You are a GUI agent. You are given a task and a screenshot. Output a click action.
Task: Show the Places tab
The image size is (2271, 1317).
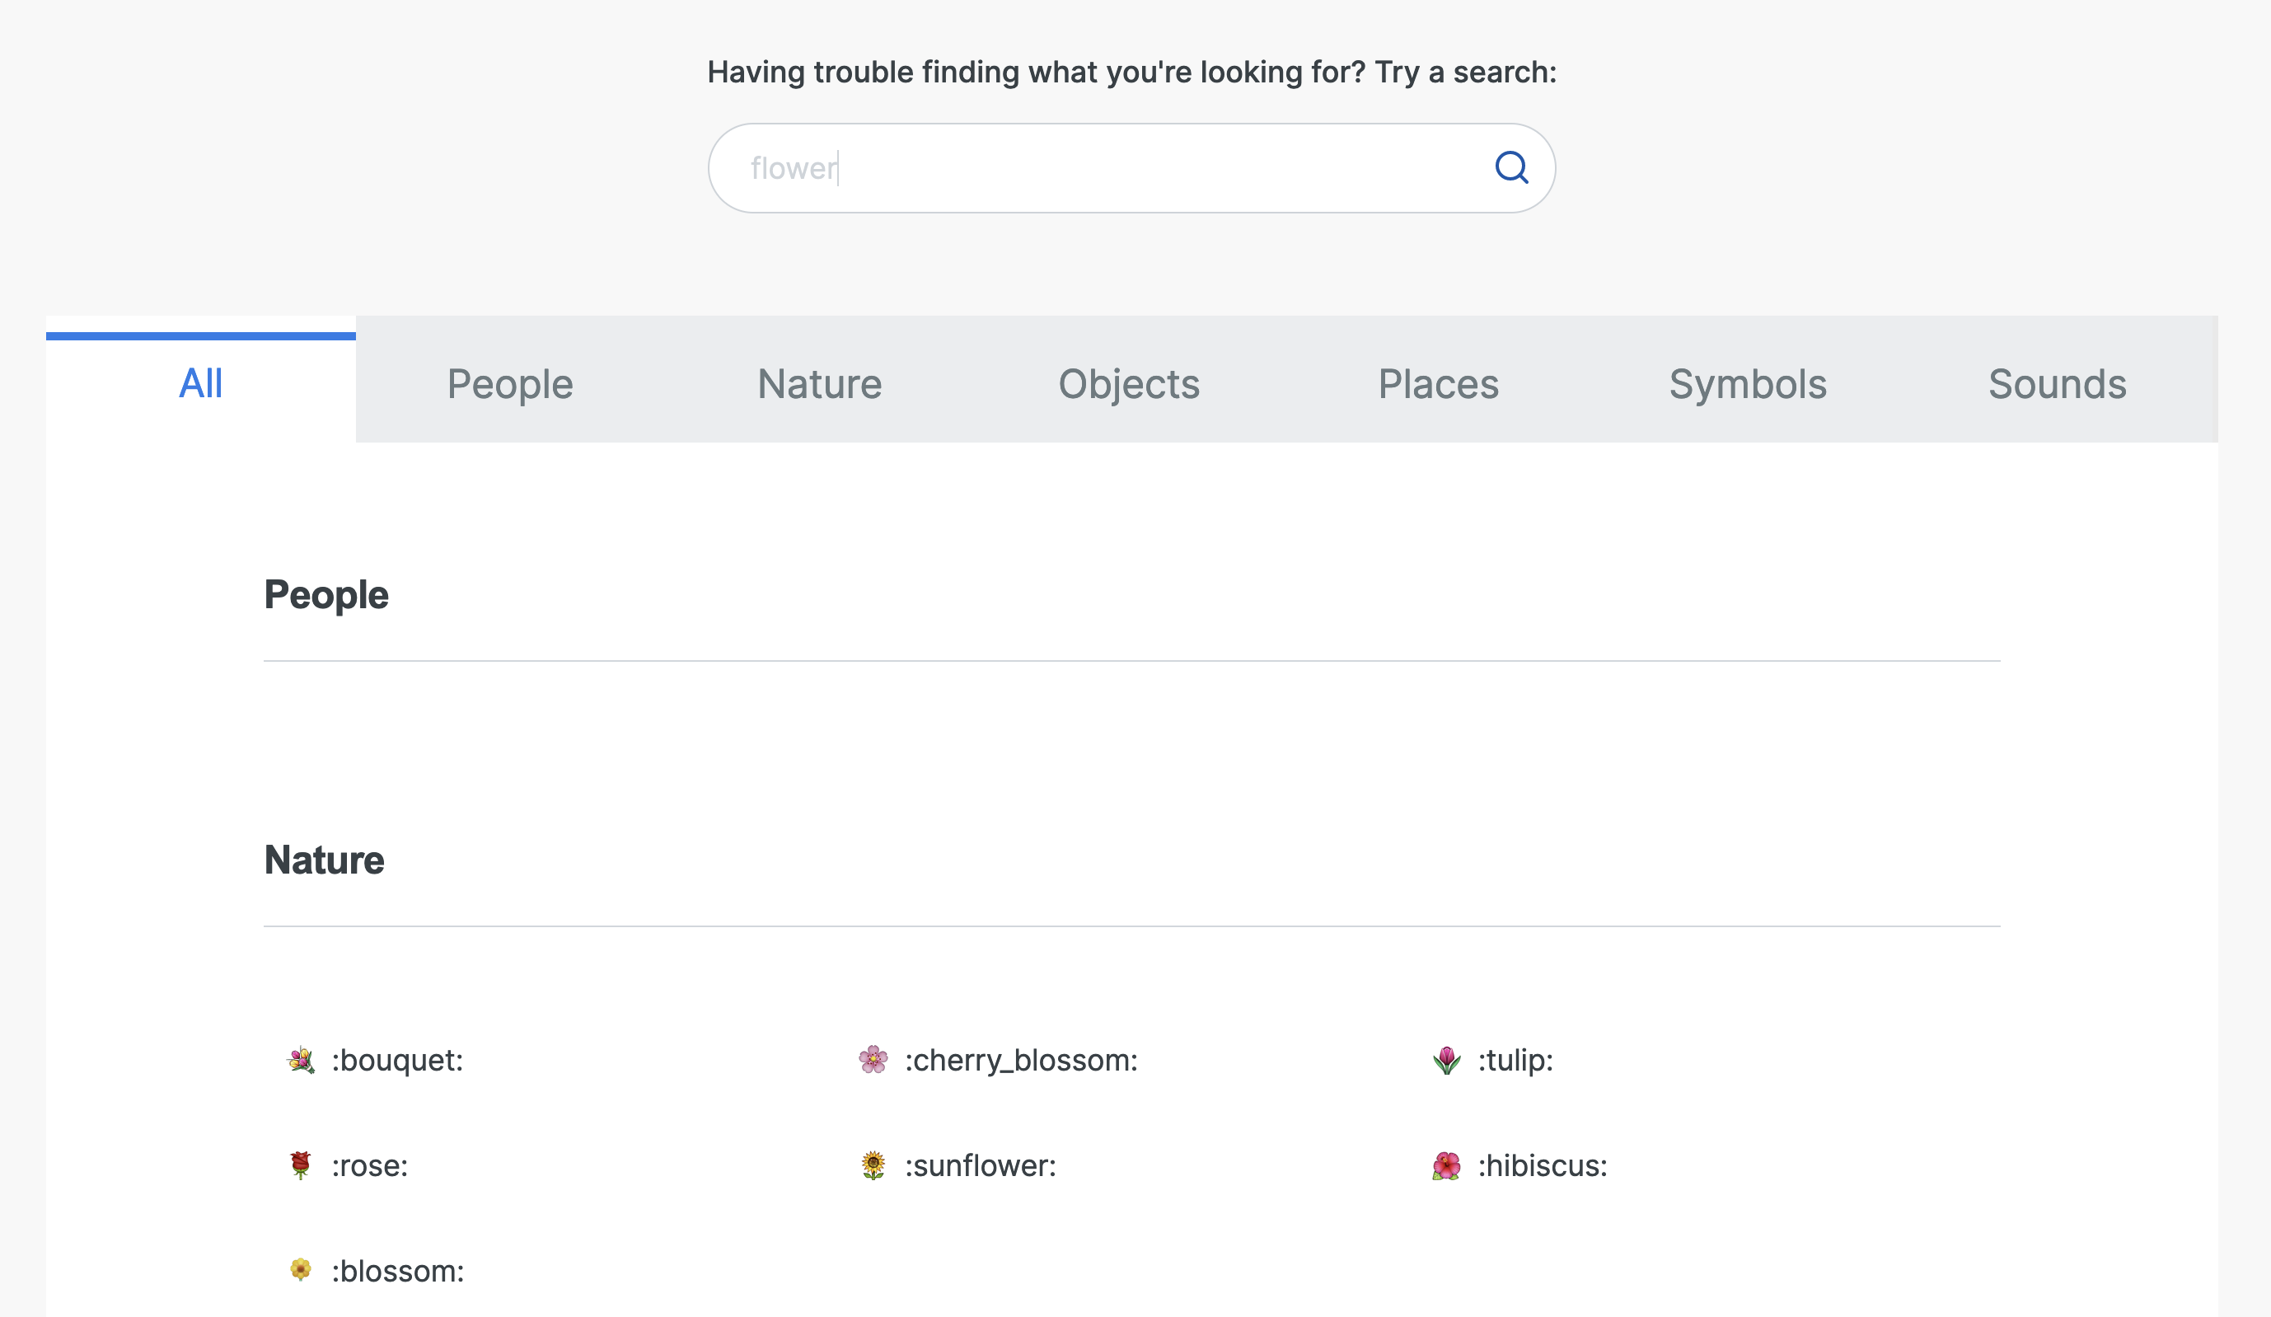[x=1438, y=384]
